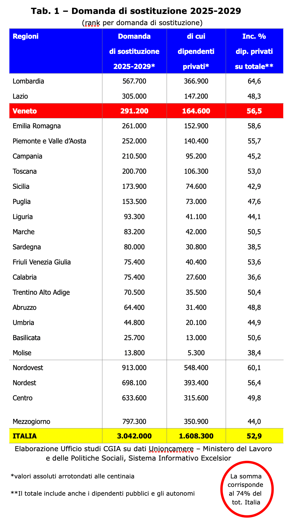Select the "Domanda di sostituzione 2025-2029*" header cell

tap(134, 51)
